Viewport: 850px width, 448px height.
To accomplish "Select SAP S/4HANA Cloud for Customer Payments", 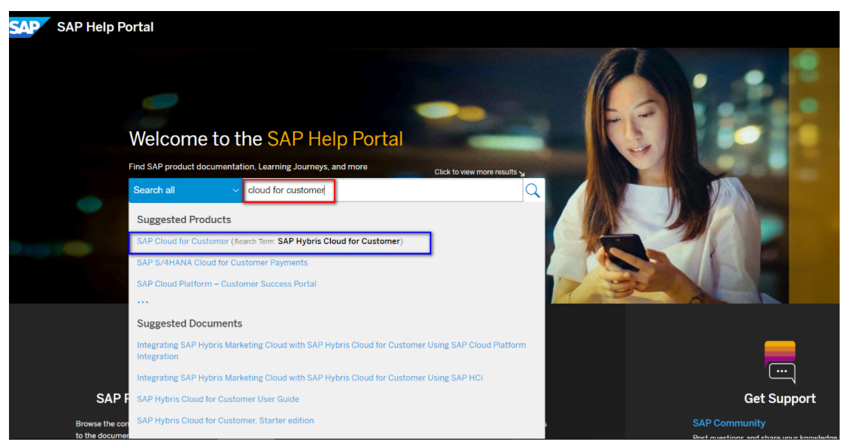I will (223, 263).
